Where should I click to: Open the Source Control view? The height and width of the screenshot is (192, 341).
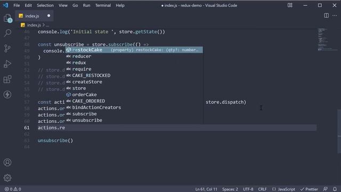[x=7, y=49]
